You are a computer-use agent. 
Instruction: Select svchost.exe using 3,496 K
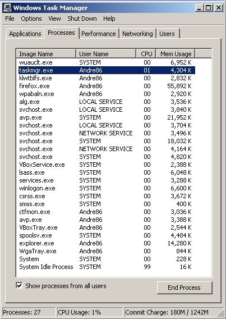[x=107, y=133]
